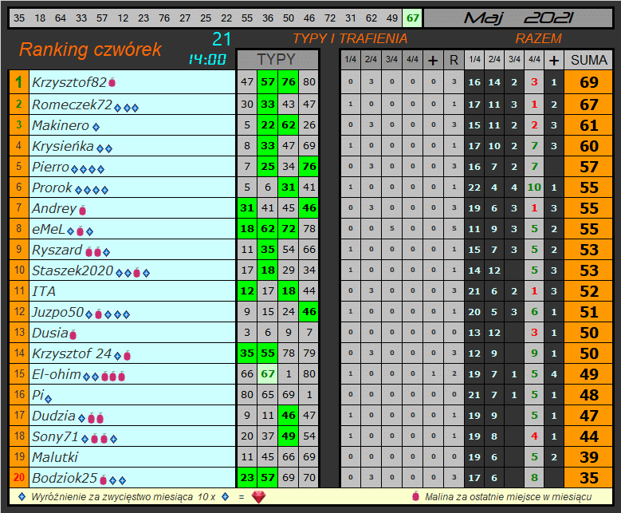Click the Maj 2021 title banner
Screen dimensions: 621x513
(518, 18)
